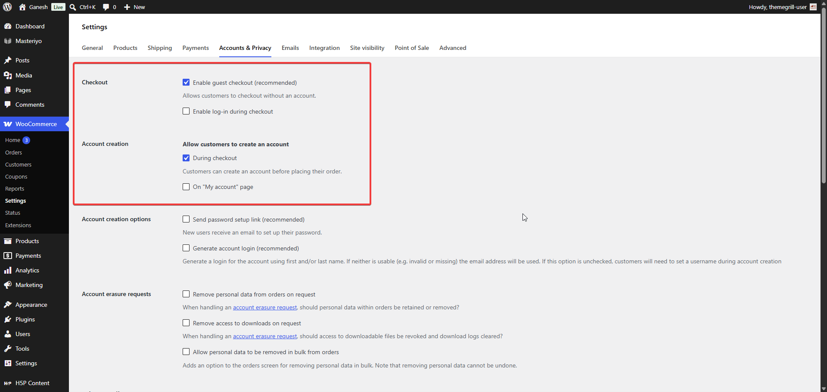This screenshot has height=392, width=827.
Task: Click the Payments icon in sidebar
Action: tap(8, 256)
